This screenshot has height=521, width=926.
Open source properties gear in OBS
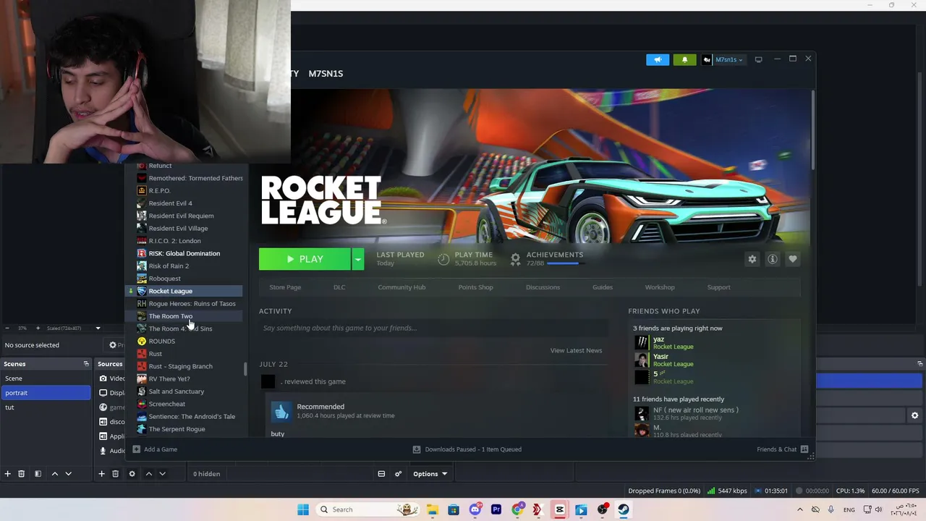click(x=132, y=474)
